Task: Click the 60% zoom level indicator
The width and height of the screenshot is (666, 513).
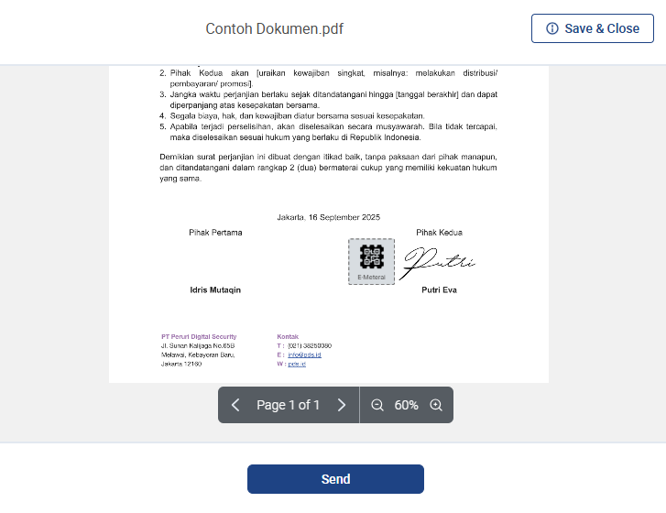Action: pos(406,405)
